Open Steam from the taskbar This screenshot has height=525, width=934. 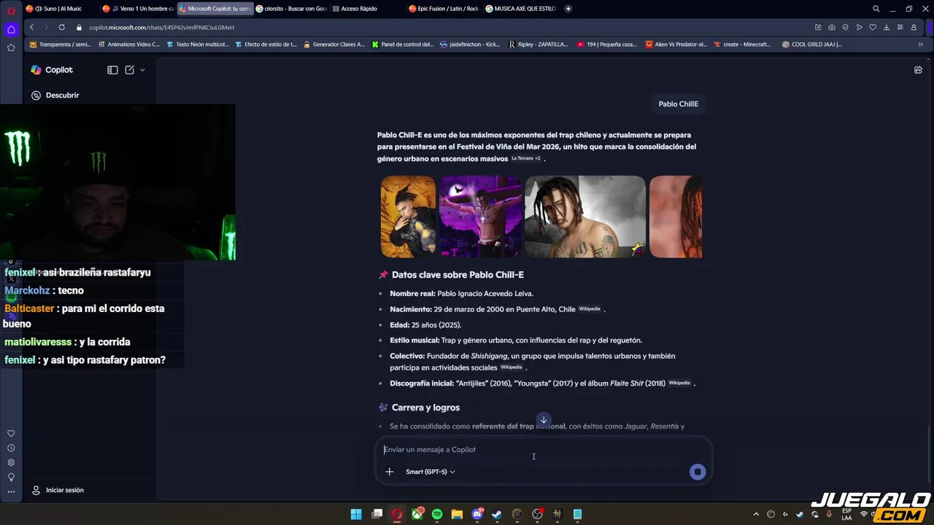click(497, 514)
